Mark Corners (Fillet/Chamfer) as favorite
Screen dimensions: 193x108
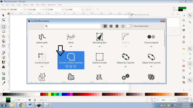[71, 66]
